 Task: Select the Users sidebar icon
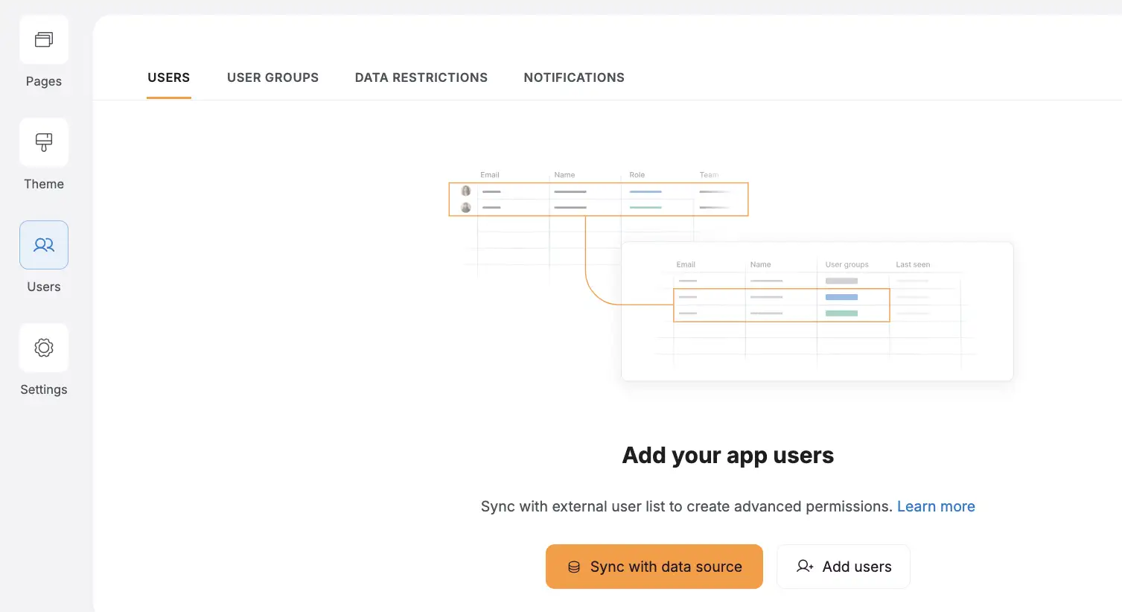pos(44,245)
